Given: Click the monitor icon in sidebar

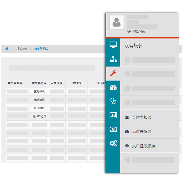Looking at the screenshot, I should tap(113, 45).
